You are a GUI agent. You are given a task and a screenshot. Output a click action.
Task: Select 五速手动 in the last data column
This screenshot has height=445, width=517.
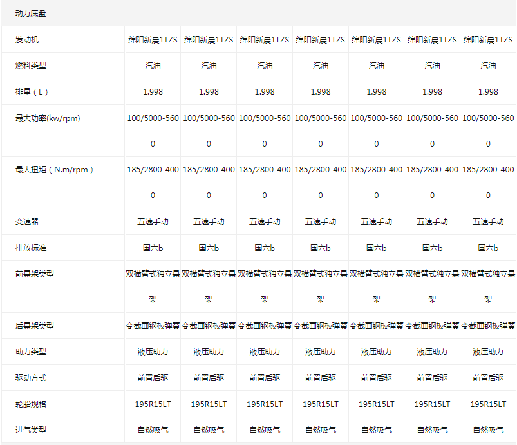[x=488, y=222]
